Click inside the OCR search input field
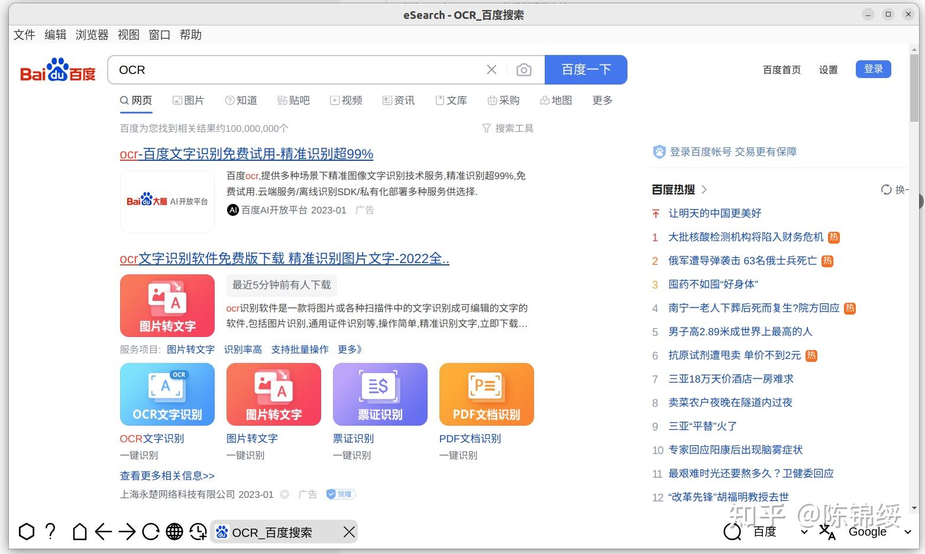 tap(296, 69)
